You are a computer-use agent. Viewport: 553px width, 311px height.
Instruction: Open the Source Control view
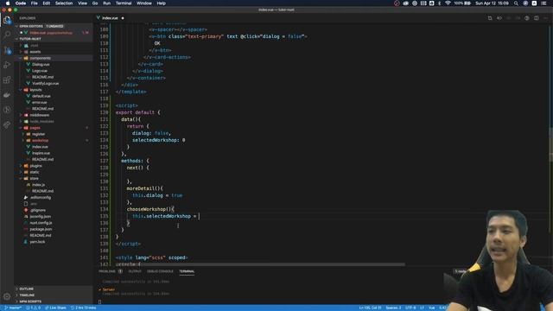click(x=7, y=50)
